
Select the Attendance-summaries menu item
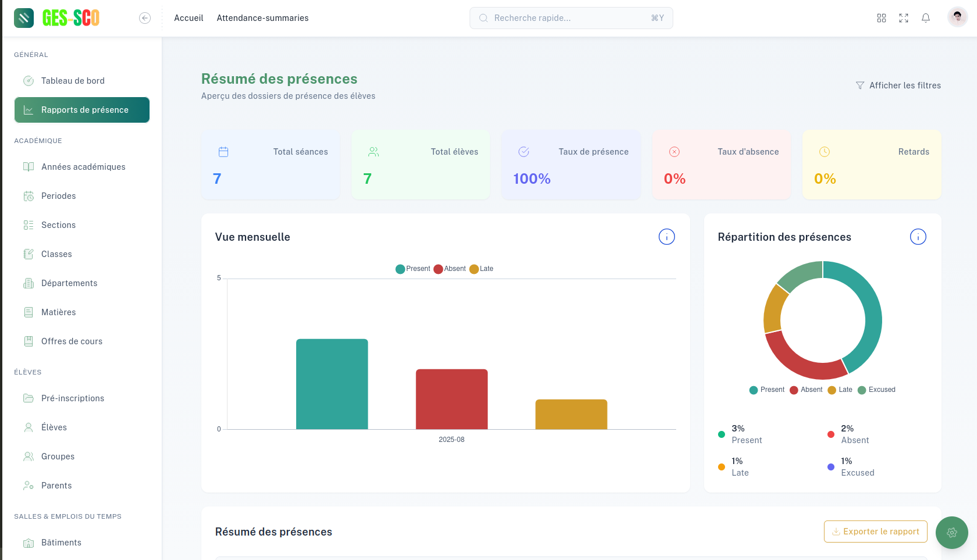(262, 18)
